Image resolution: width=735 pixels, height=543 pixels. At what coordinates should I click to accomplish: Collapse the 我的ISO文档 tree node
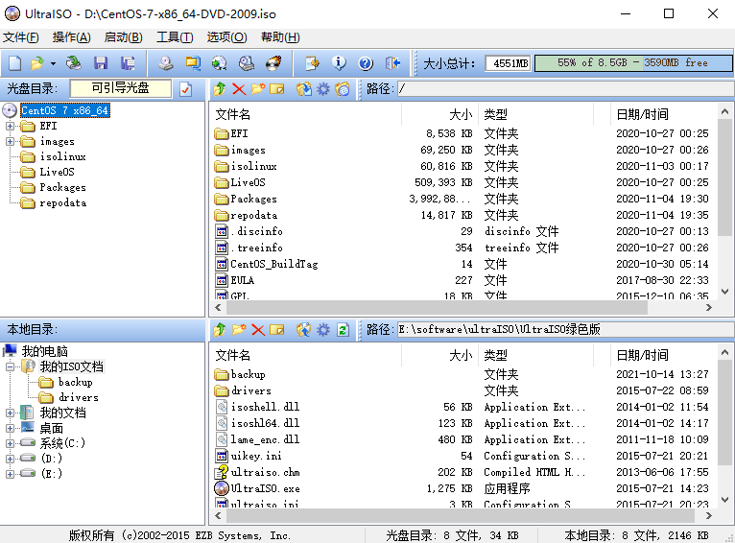(x=10, y=366)
